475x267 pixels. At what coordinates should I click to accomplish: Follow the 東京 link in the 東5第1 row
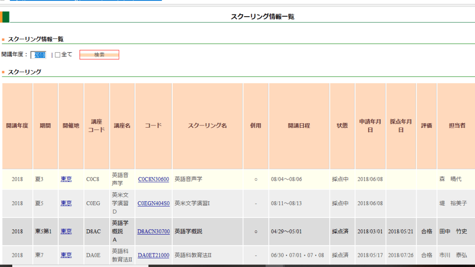point(66,231)
